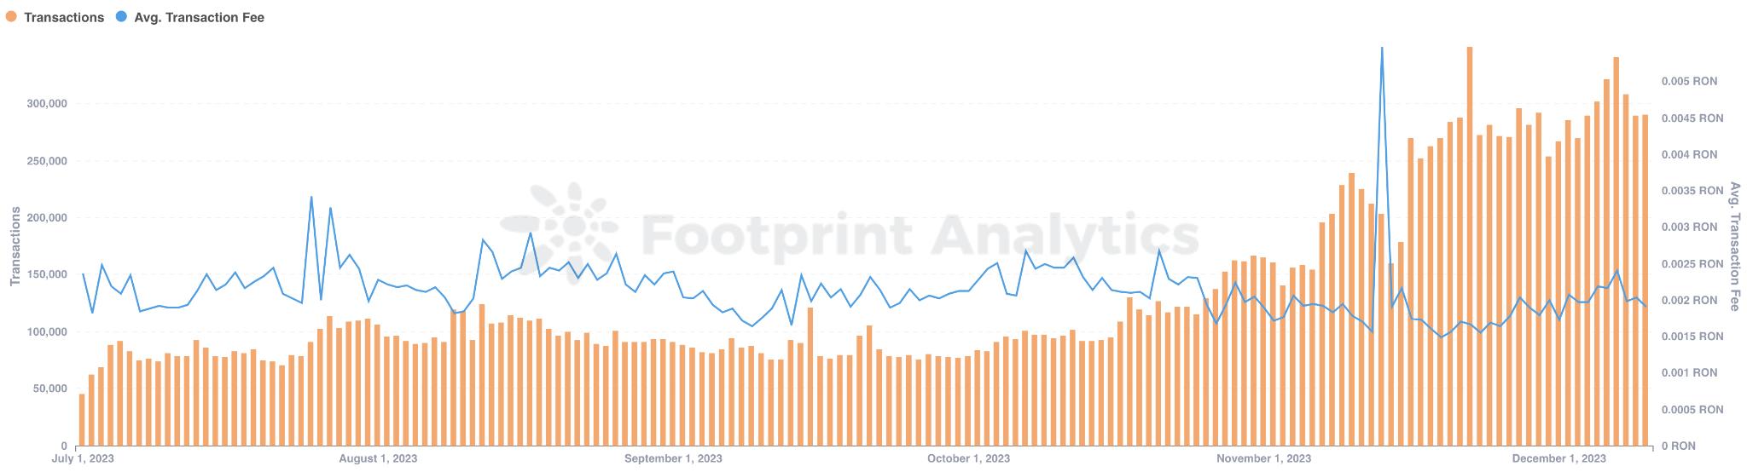Click the December 1, 2023 axis label
Screen dimensions: 1747x472
[x=1558, y=458]
